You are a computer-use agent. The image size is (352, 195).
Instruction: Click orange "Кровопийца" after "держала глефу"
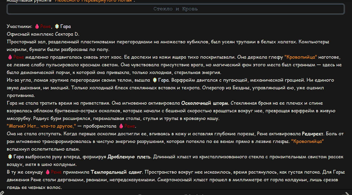coord(301,57)
